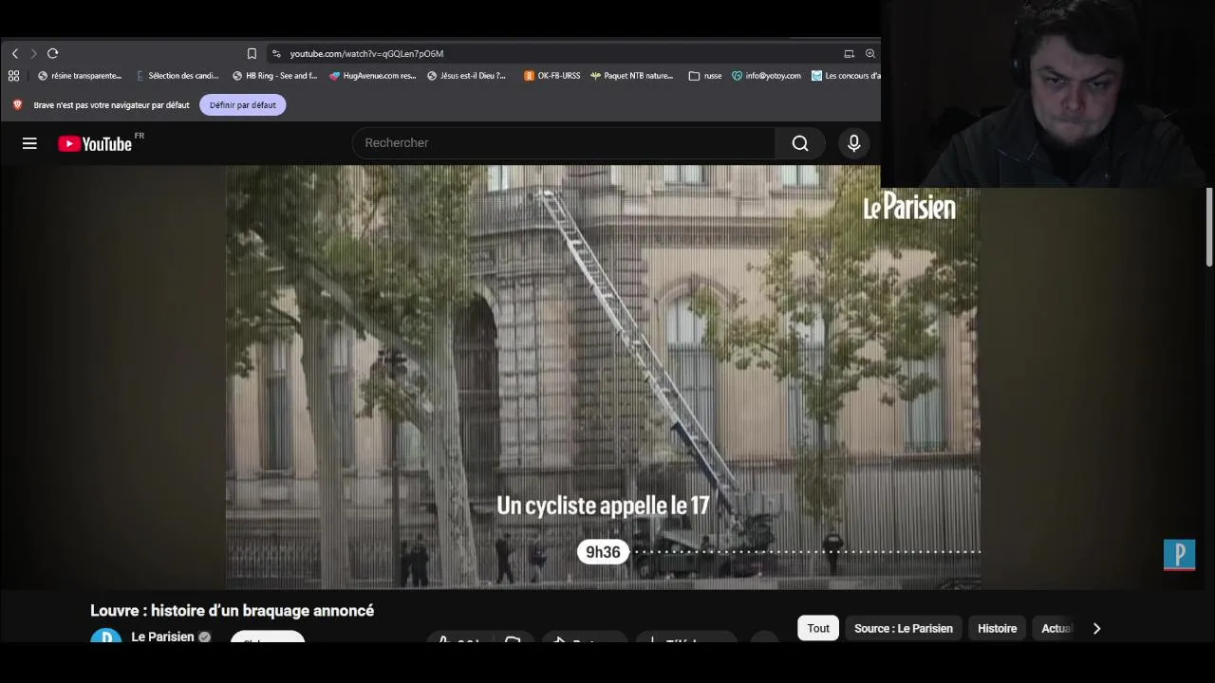Viewport: 1215px width, 683px height.
Task: Click the Le Parisien channel avatar
Action: point(105,637)
